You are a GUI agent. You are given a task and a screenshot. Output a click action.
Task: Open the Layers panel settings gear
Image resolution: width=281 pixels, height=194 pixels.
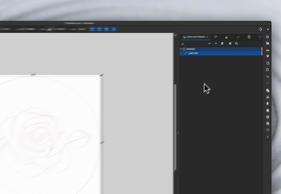pos(230,43)
